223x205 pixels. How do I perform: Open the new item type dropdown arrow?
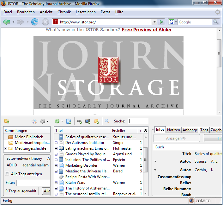tap(62, 121)
